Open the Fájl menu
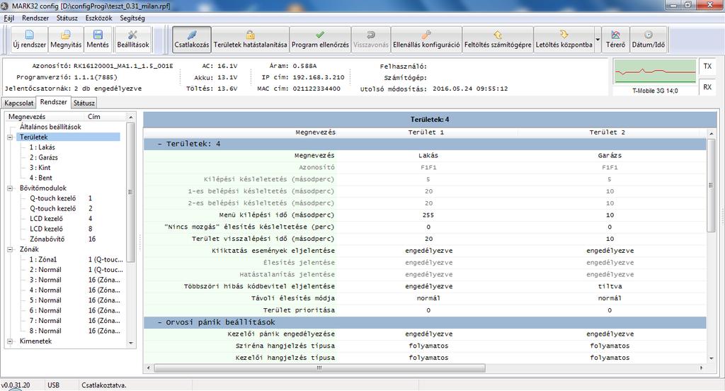The height and width of the screenshot is (391, 725). (x=8, y=18)
